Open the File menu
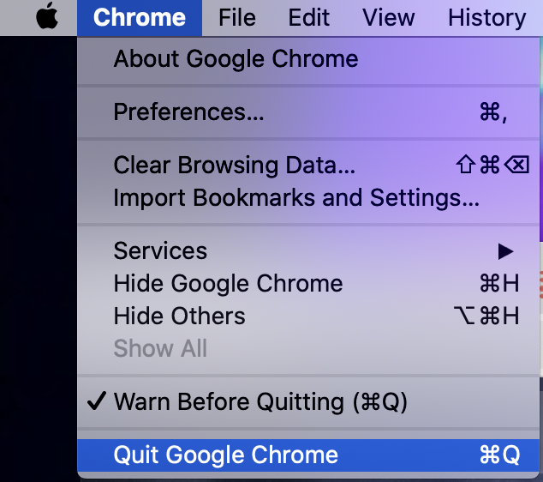The height and width of the screenshot is (482, 543). [x=237, y=18]
